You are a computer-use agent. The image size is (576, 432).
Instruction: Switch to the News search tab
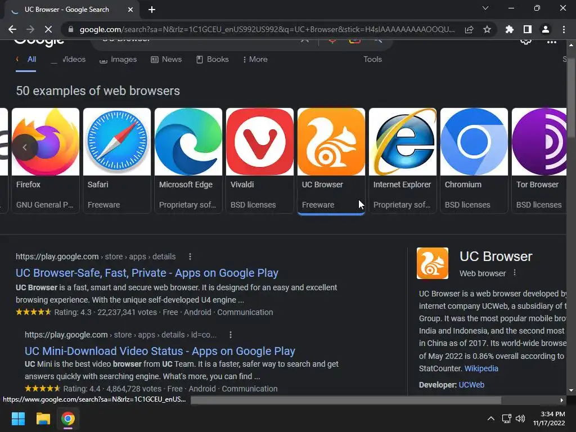click(166, 60)
